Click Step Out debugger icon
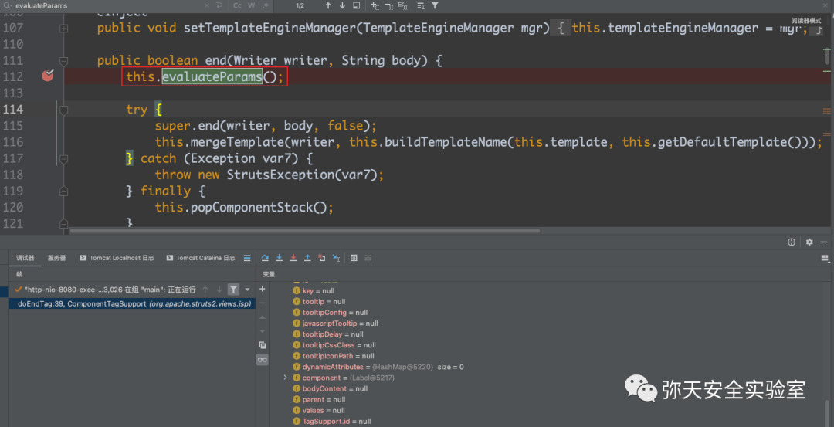The height and width of the screenshot is (427, 834). point(307,258)
